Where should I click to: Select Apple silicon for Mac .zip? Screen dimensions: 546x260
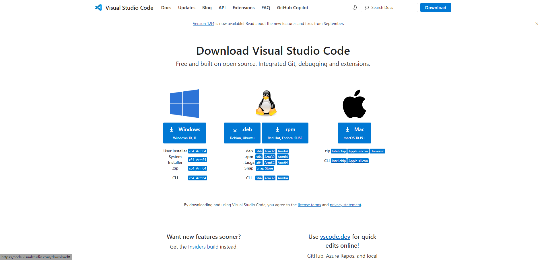pos(358,151)
